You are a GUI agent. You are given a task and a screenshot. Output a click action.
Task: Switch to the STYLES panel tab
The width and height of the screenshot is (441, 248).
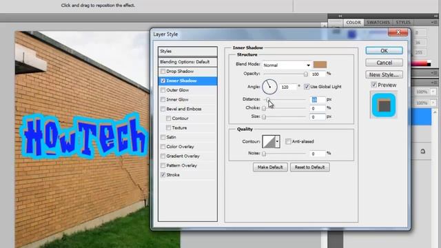(403, 23)
